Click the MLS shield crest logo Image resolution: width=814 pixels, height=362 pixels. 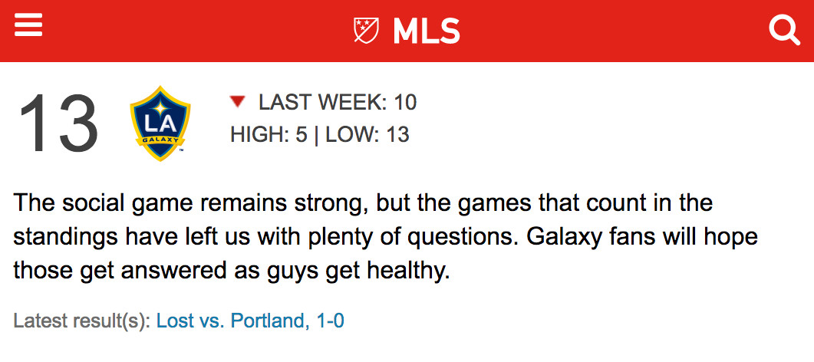click(366, 30)
